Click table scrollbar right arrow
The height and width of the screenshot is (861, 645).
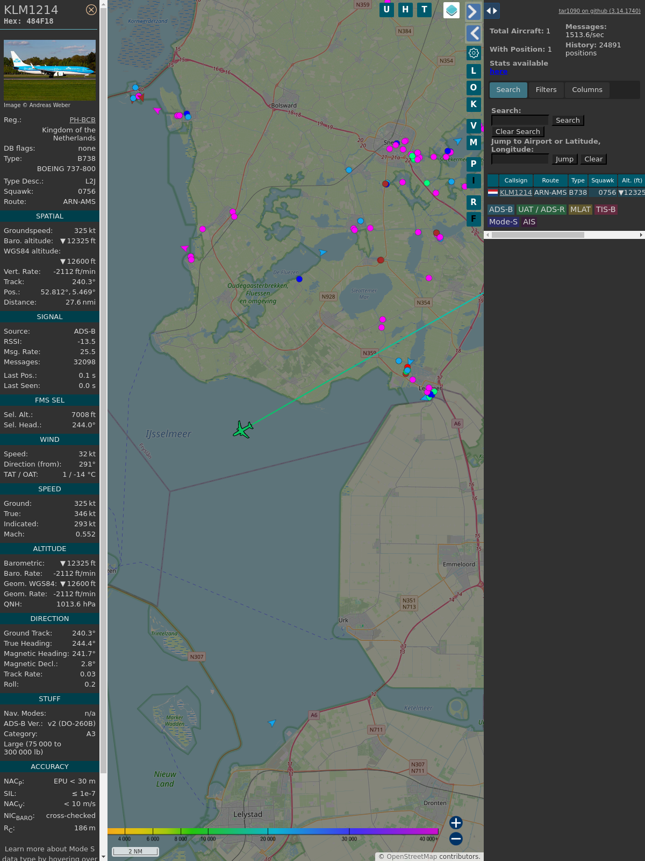click(x=641, y=235)
